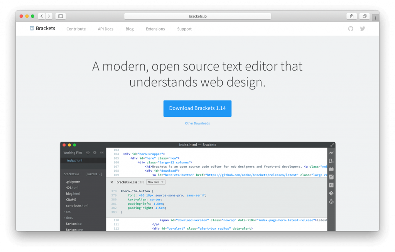Click the Working Files header label
The height and width of the screenshot is (252, 395).
(x=73, y=153)
